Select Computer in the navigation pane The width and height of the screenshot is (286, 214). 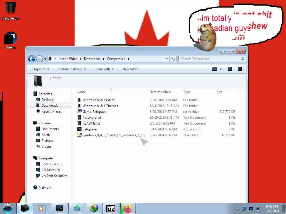coord(46,158)
